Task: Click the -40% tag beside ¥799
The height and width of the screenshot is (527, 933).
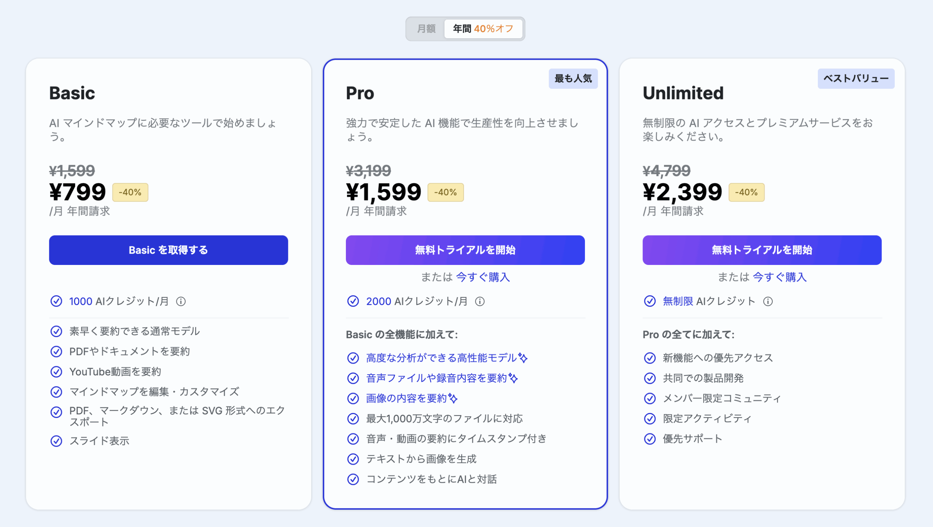Action: (x=130, y=192)
